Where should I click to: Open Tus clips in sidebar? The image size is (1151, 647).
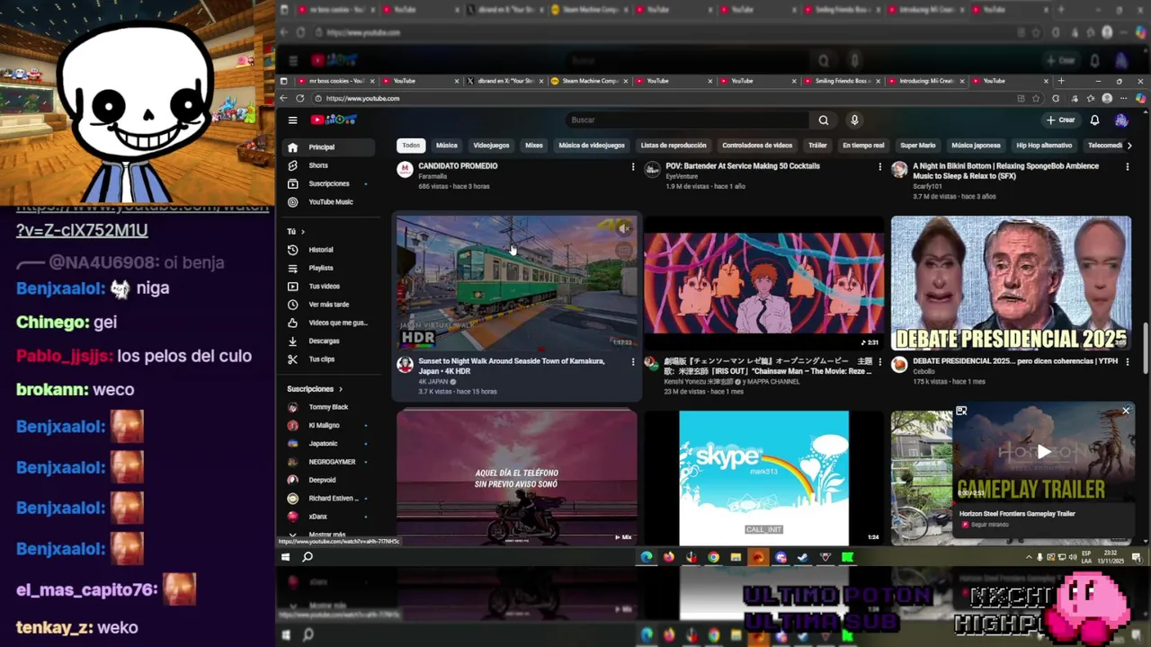pos(327,359)
